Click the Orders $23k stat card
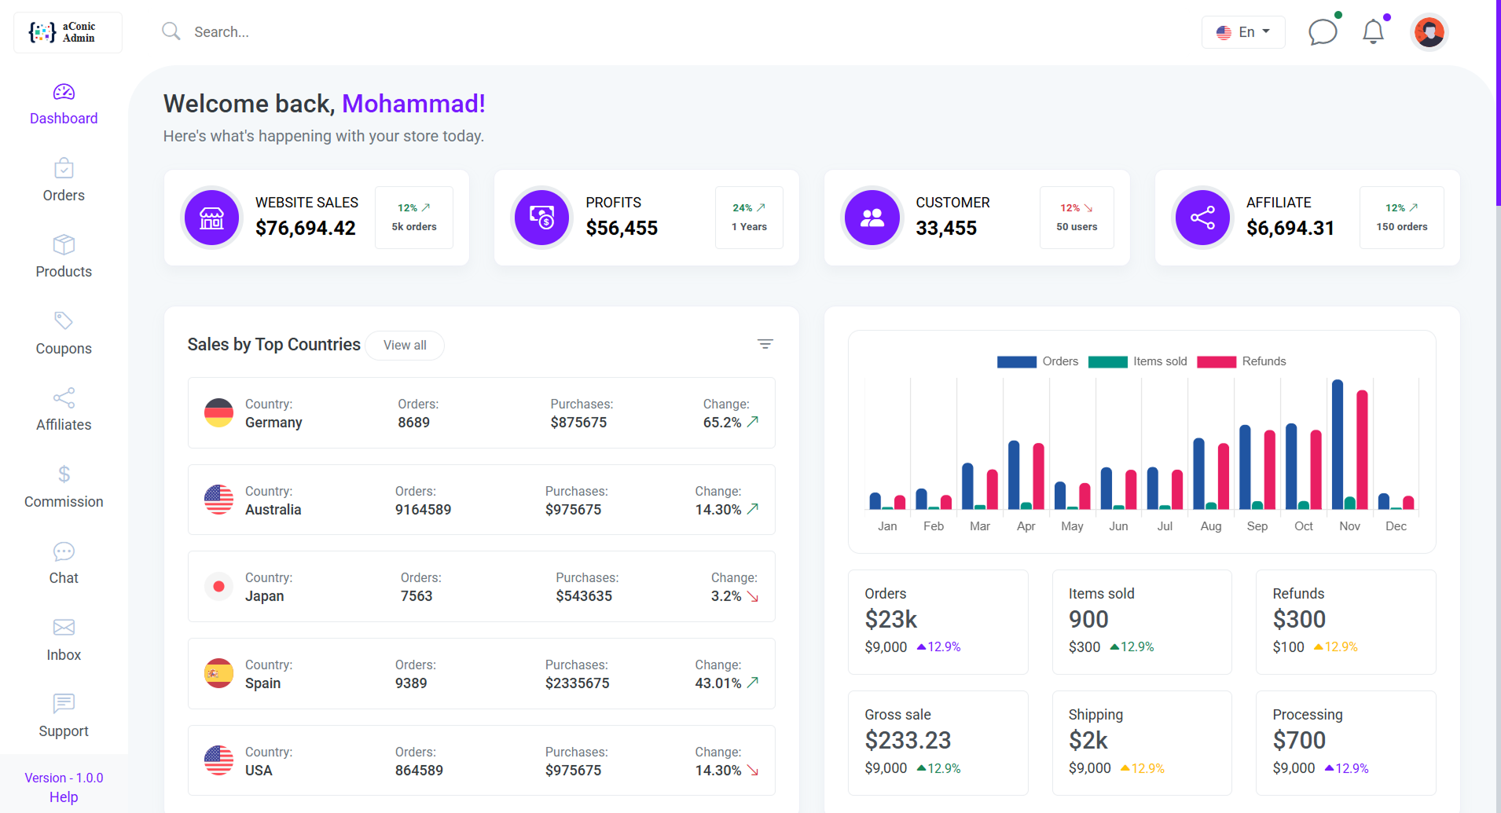Image resolution: width=1501 pixels, height=813 pixels. [x=938, y=621]
